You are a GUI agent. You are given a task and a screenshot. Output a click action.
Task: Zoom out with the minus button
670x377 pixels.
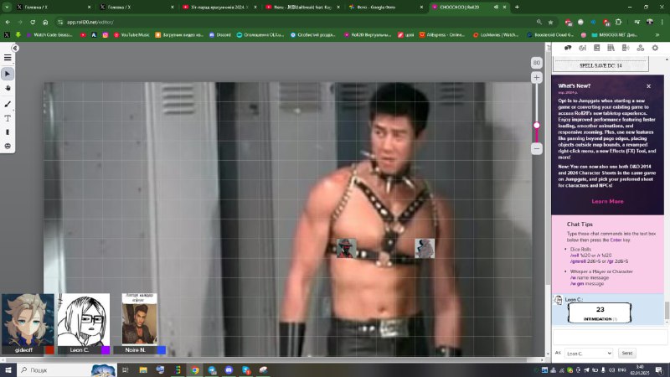(x=537, y=148)
